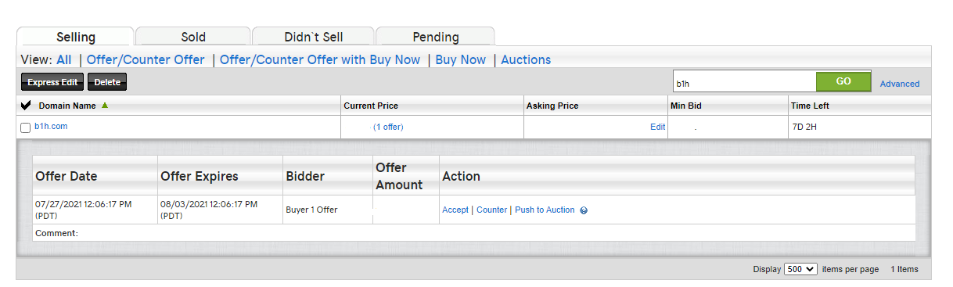Open the items per page dropdown
The width and height of the screenshot is (953, 287).
pyautogui.click(x=800, y=268)
